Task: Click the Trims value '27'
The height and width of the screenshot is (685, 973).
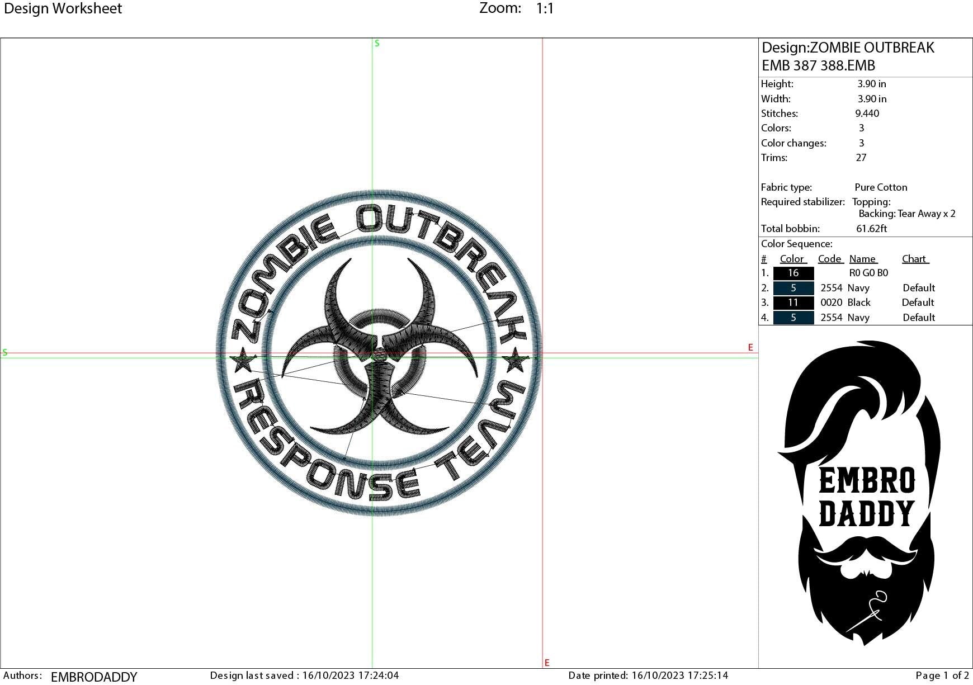Action: (x=861, y=158)
